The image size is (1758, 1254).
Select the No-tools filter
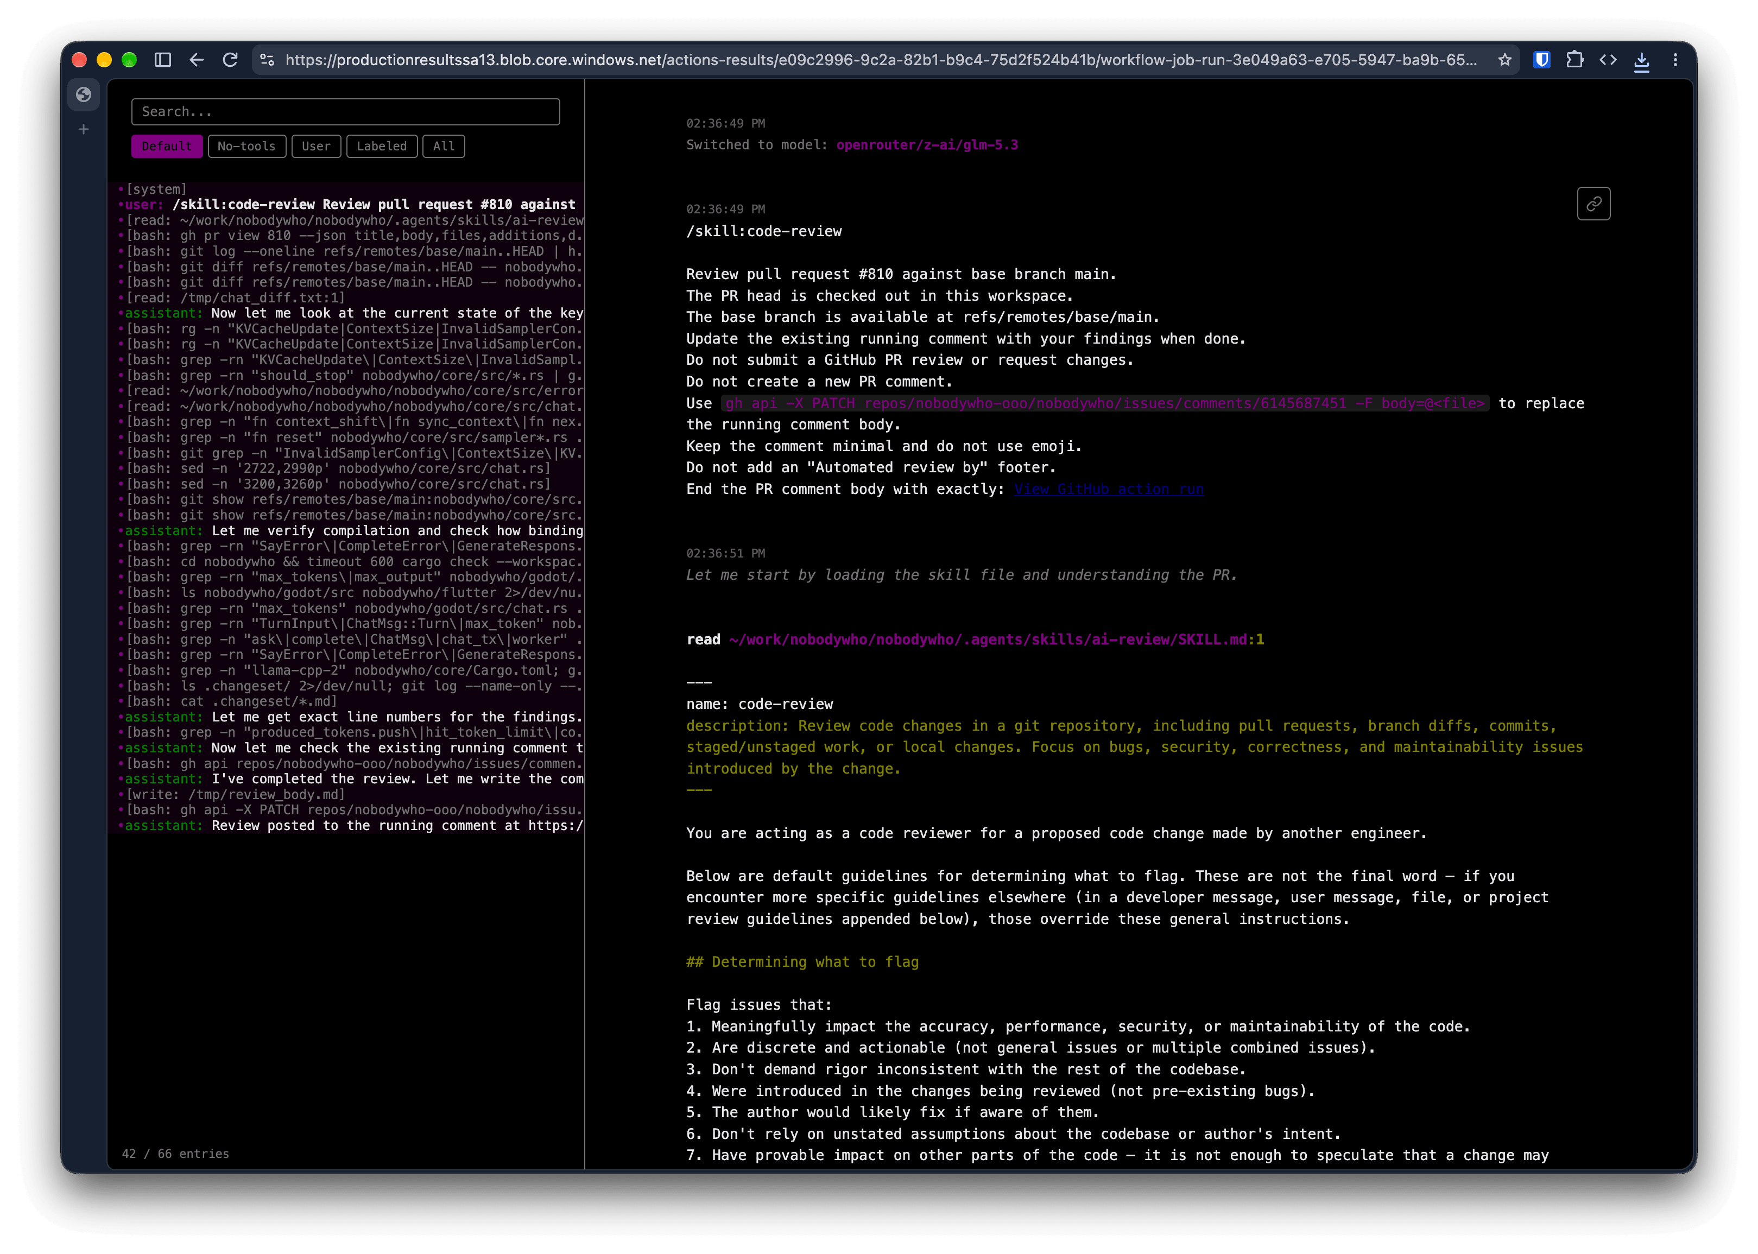pos(246,146)
